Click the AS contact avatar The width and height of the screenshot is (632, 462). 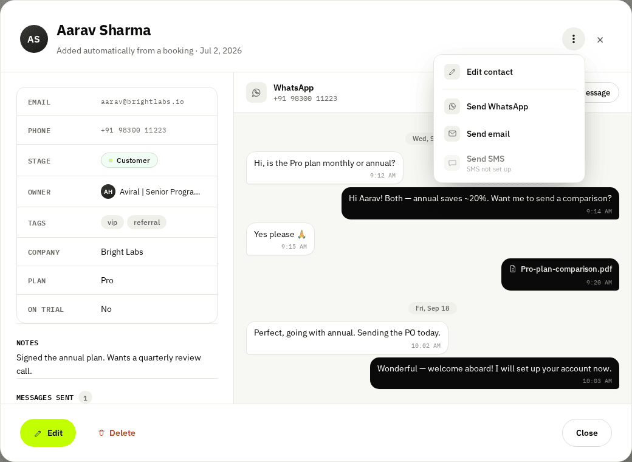pyautogui.click(x=34, y=39)
